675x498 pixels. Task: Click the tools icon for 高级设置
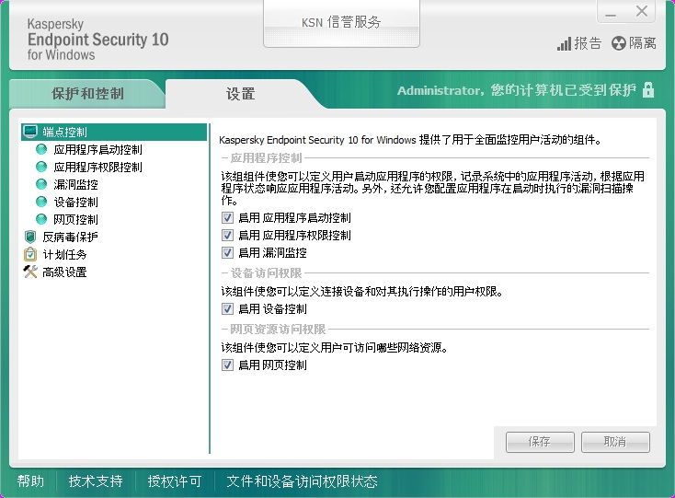pyautogui.click(x=30, y=272)
